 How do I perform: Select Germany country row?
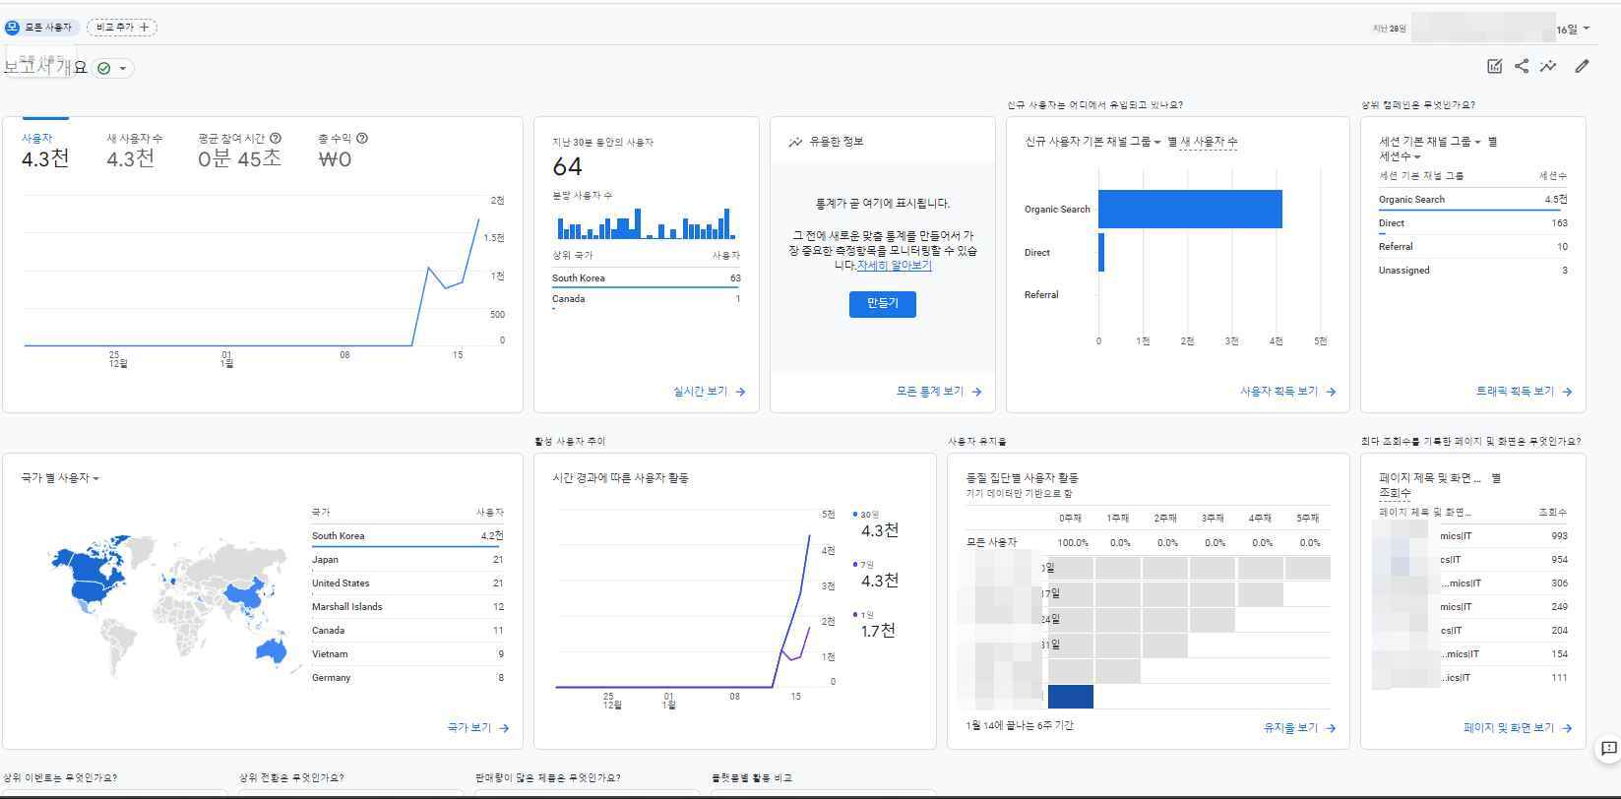coord(407,678)
